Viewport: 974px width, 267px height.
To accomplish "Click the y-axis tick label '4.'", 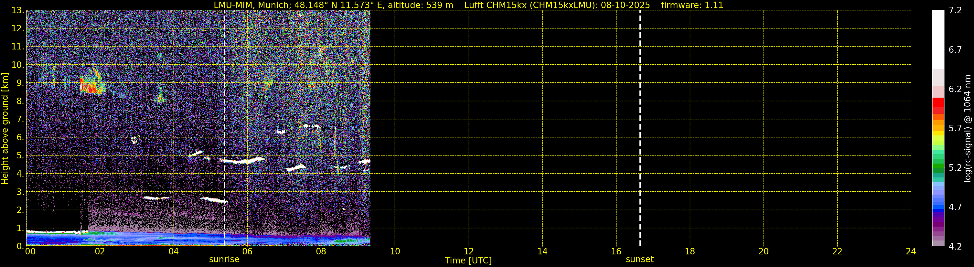I will tap(20, 174).
